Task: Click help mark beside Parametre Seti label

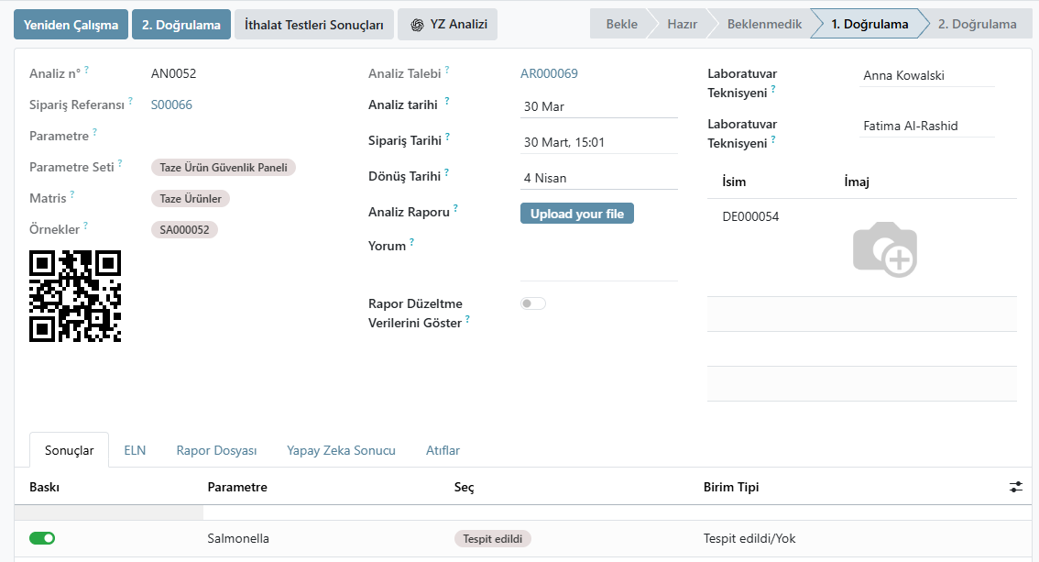Action: point(120,163)
